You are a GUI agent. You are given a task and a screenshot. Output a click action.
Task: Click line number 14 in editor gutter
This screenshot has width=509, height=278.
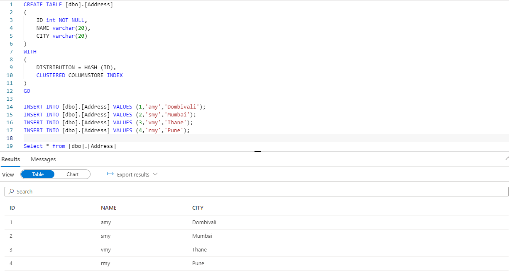pos(10,106)
